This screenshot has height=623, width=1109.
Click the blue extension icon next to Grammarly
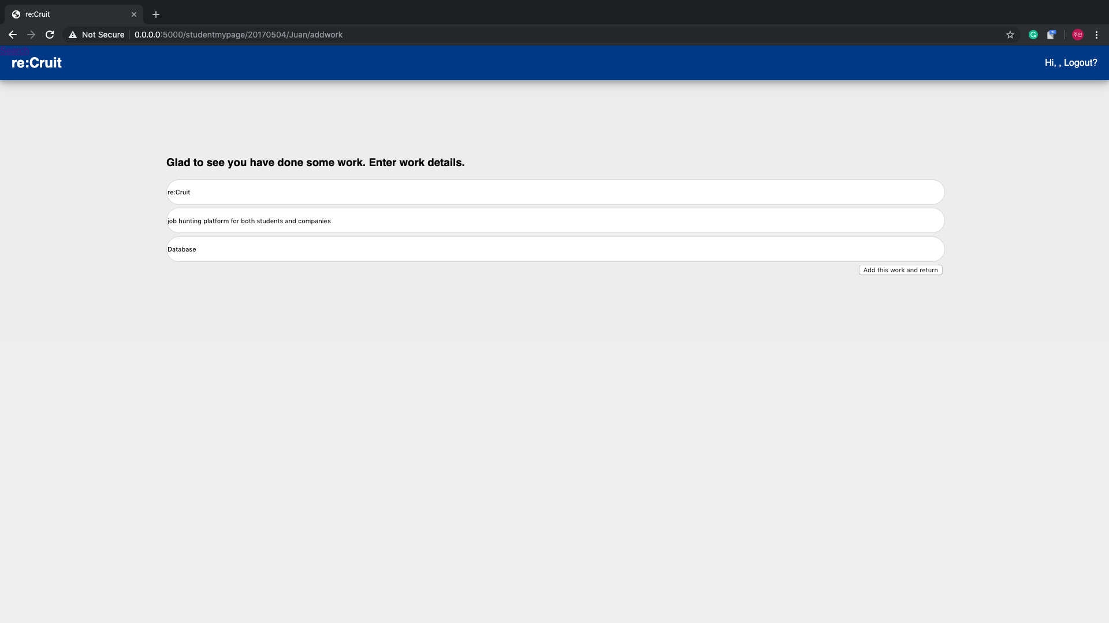click(1051, 35)
